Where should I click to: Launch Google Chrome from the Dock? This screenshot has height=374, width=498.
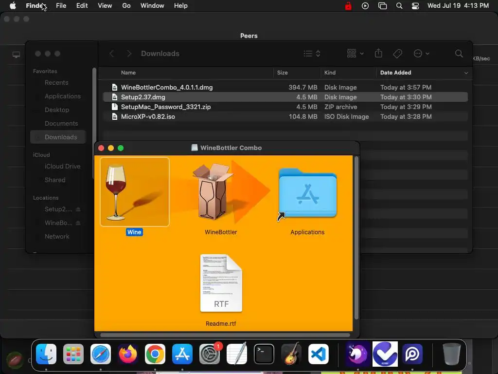(155, 354)
